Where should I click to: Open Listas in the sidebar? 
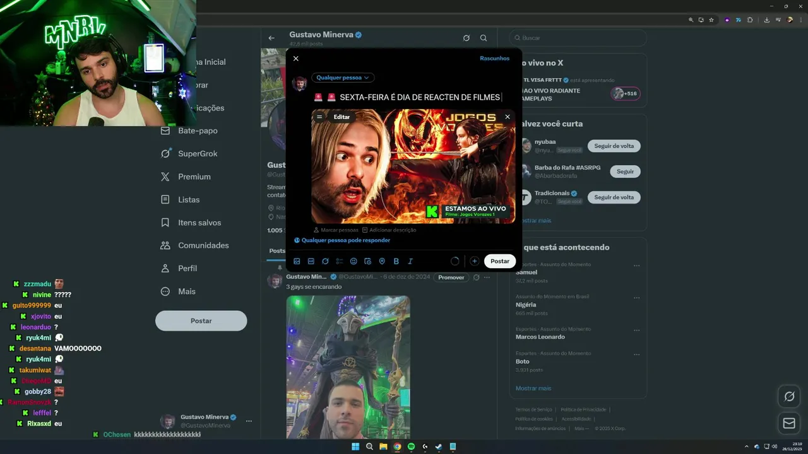coord(181,199)
